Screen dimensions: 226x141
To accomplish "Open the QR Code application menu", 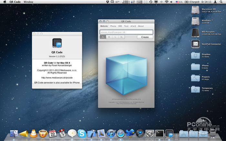I will [15, 2].
